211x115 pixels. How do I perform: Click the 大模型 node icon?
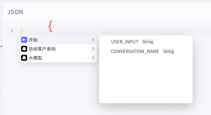[x=24, y=58]
